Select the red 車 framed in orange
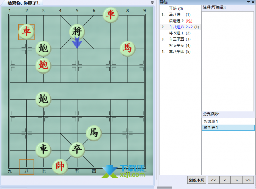 pos(26,32)
